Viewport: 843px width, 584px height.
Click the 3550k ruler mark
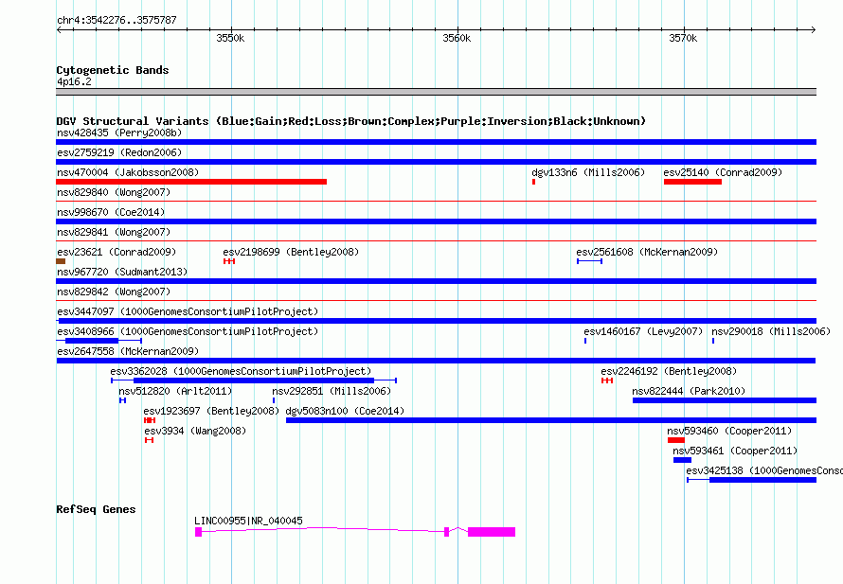(230, 38)
